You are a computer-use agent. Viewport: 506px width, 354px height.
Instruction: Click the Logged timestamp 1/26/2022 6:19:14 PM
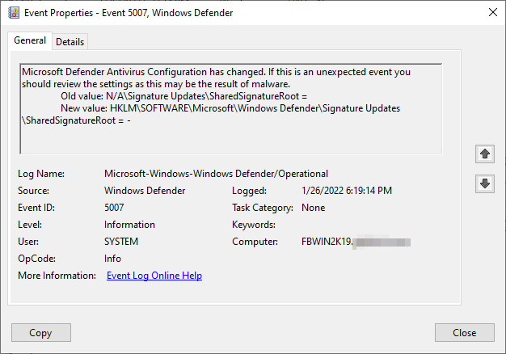point(347,191)
